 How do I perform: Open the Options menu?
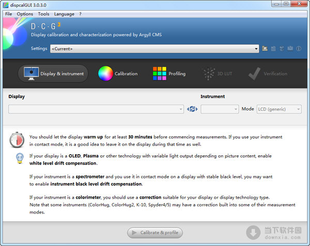pyautogui.click(x=25, y=14)
